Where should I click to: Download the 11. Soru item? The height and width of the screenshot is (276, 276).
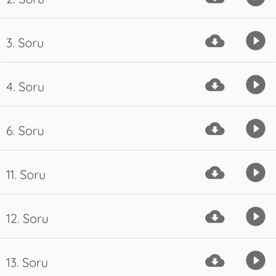pos(215,173)
